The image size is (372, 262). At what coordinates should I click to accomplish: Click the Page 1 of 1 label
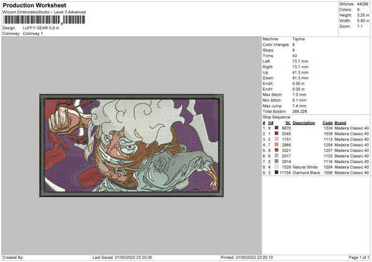[359, 258]
